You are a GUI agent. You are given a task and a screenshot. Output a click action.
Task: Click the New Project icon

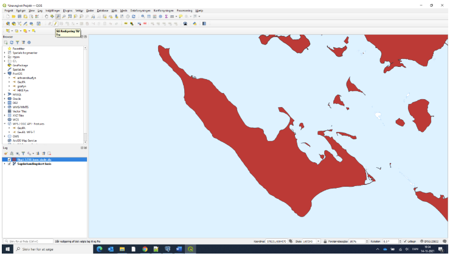click(8, 16)
